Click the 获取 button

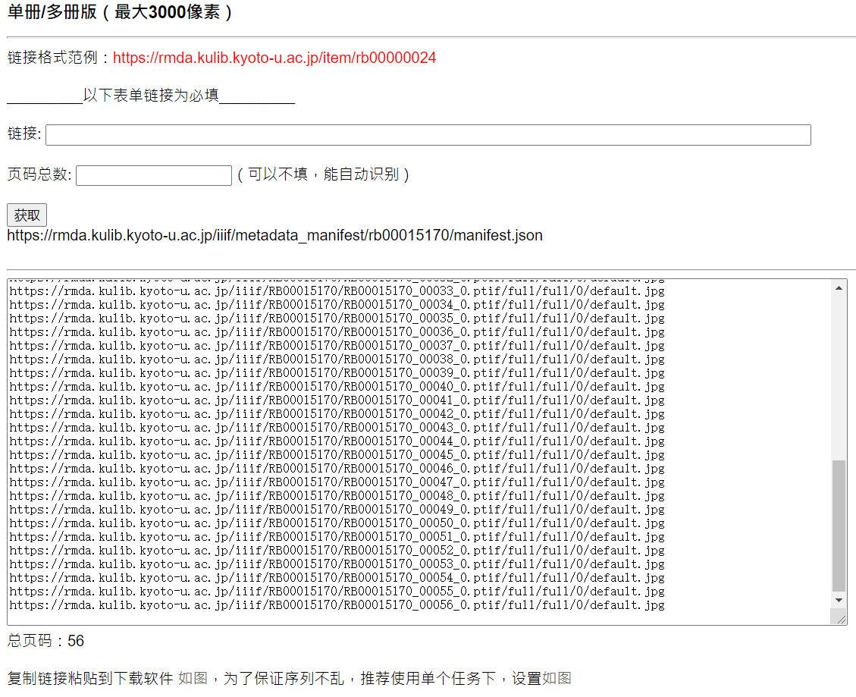pyautogui.click(x=27, y=215)
